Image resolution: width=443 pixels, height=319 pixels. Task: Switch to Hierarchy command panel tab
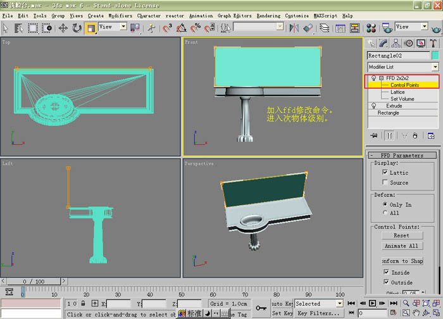[x=396, y=43]
